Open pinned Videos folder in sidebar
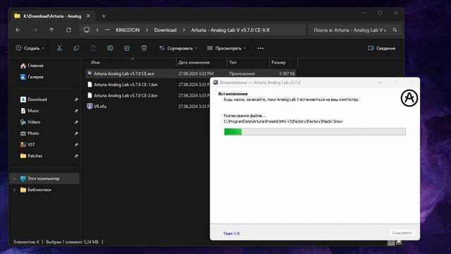Screen dimensions: 451x254 pos(30,122)
